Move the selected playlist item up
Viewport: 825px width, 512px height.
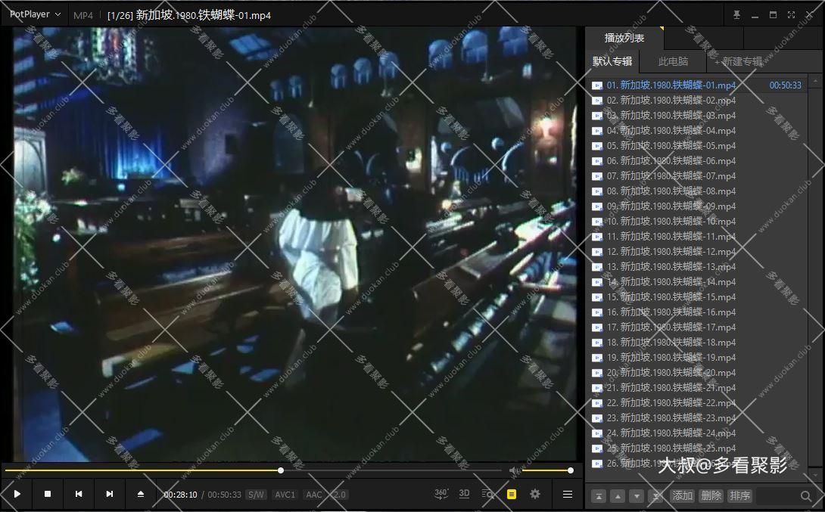tap(618, 495)
